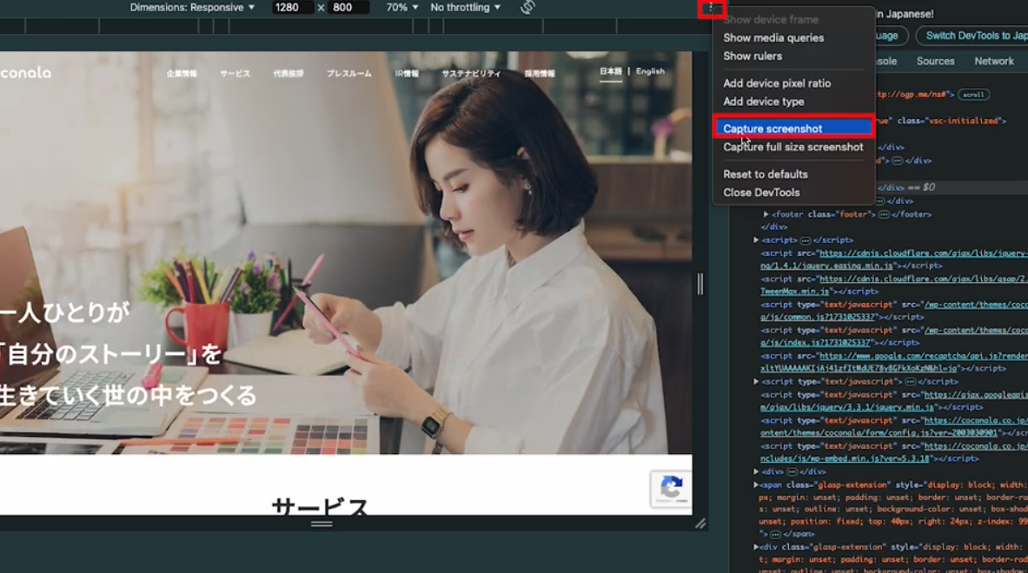Screen dimensions: 1028x573
Task: Click the reCAPTCHA badge
Action: 671,489
